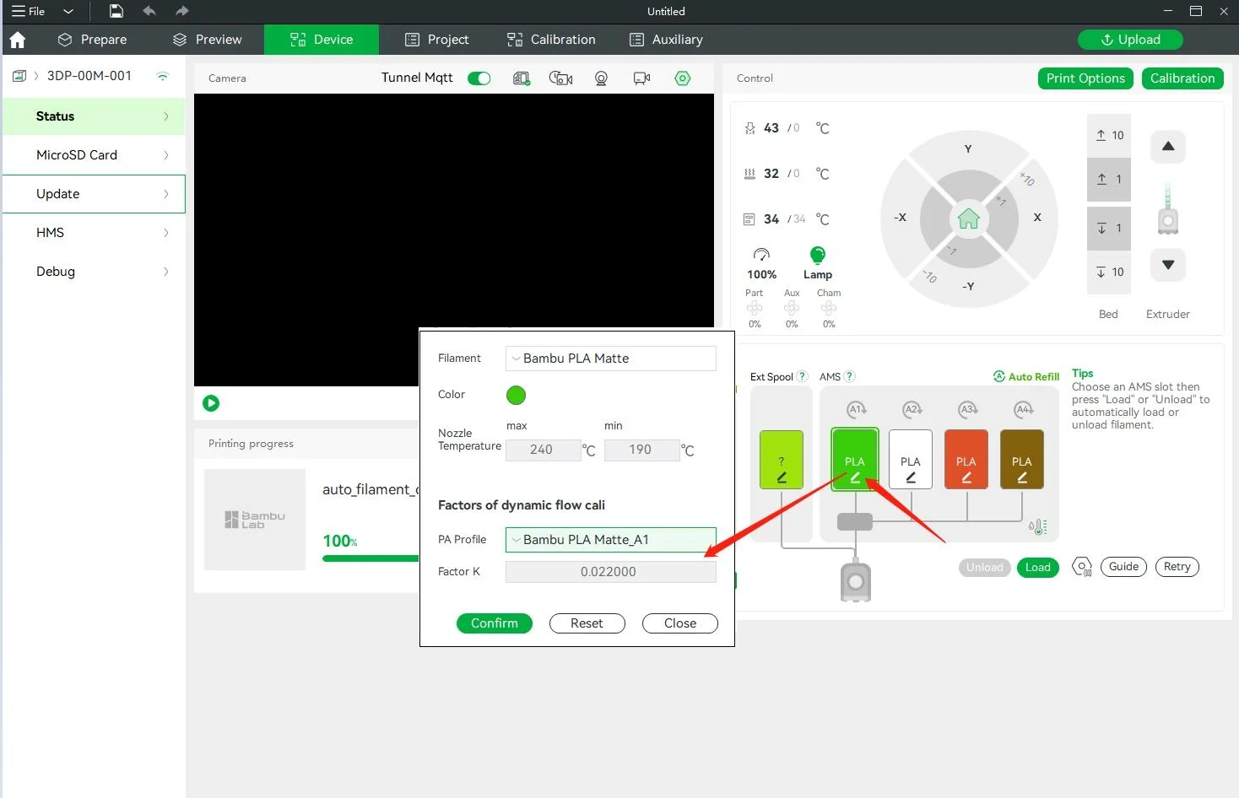Click the A4 slot refresh icon
The image size is (1239, 798).
pos(1023,409)
